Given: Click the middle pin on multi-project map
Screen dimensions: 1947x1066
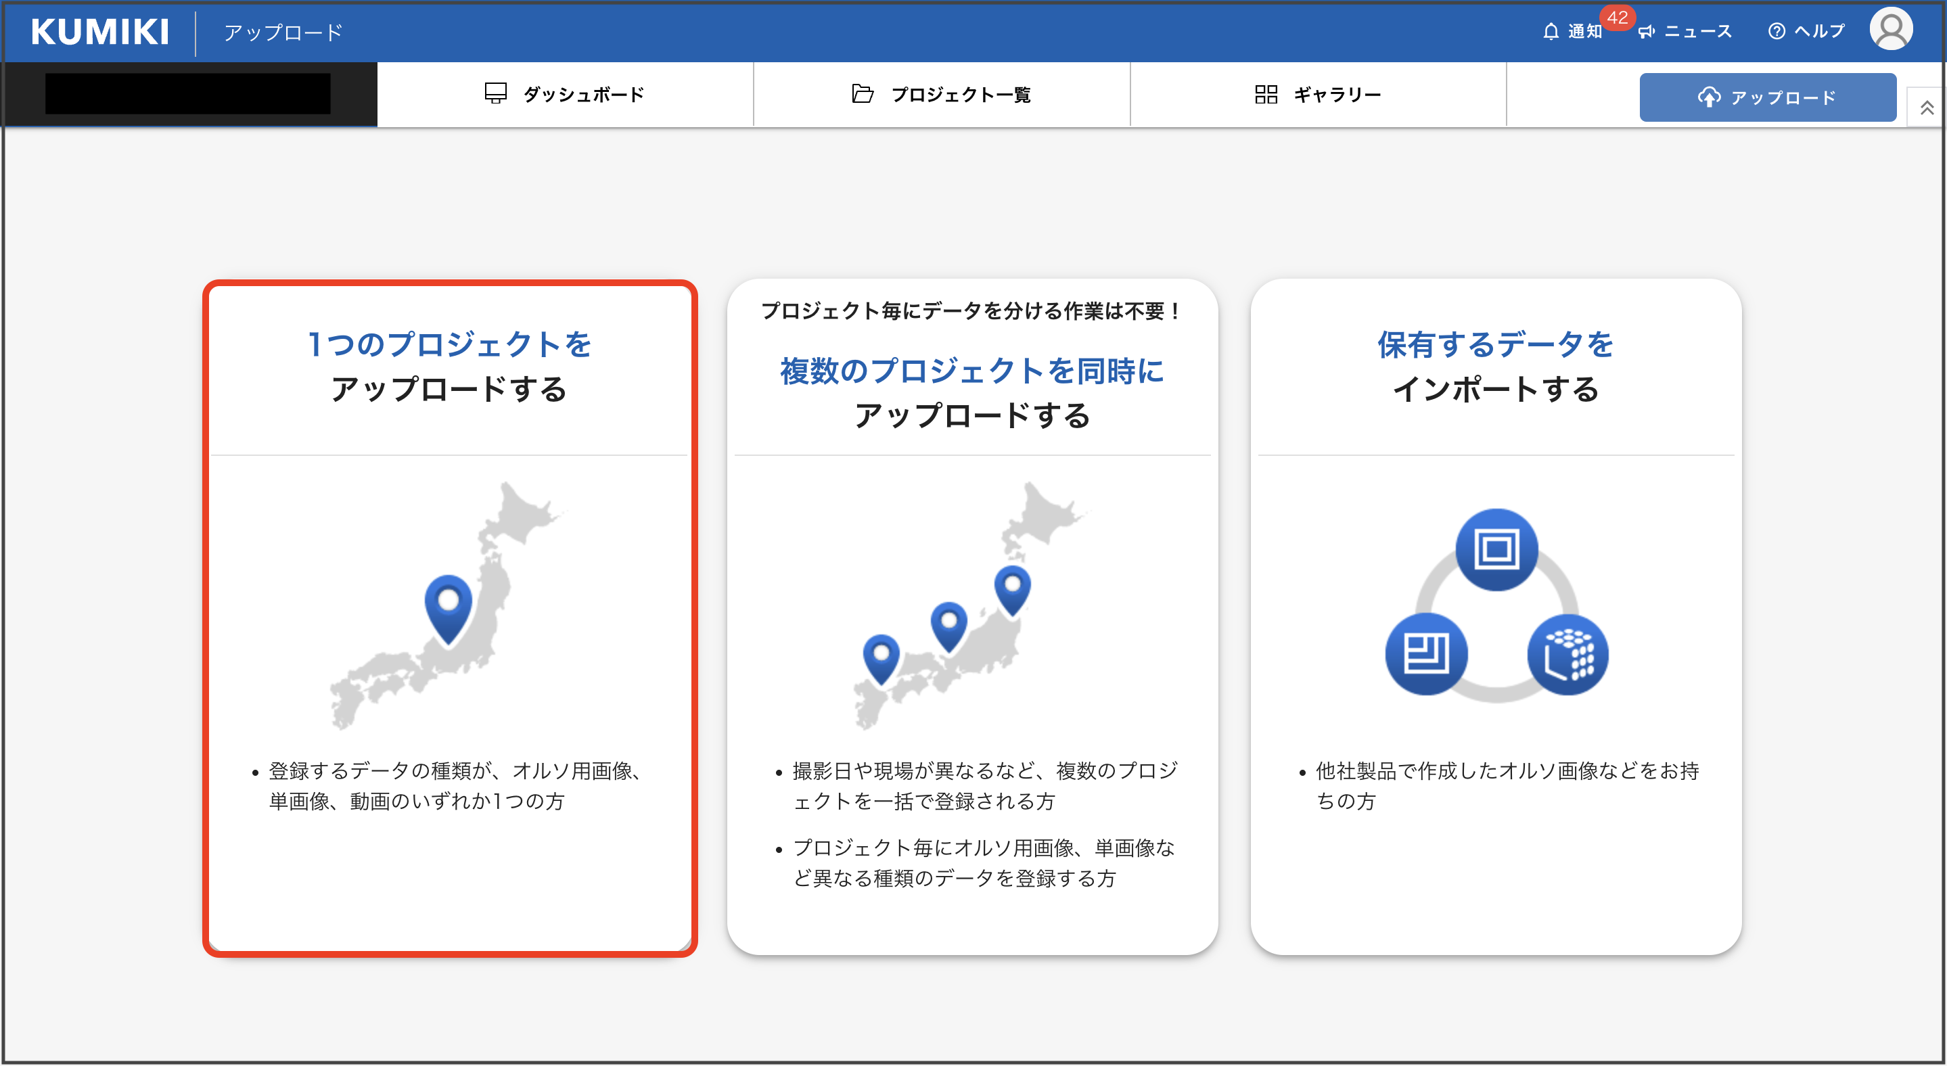Looking at the screenshot, I should click(948, 626).
